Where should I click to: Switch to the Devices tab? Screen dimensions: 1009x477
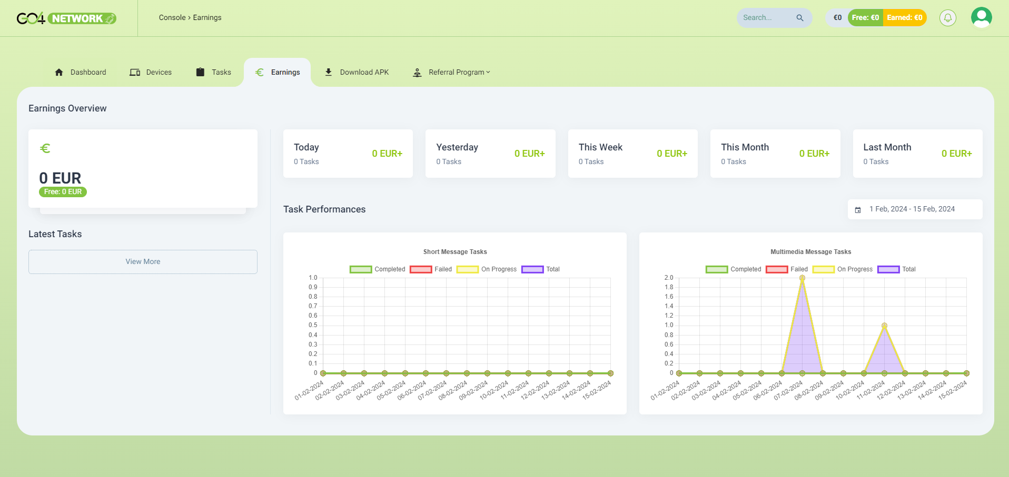pyautogui.click(x=151, y=72)
